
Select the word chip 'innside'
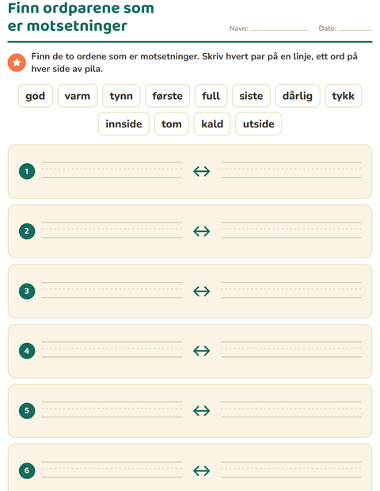point(123,124)
